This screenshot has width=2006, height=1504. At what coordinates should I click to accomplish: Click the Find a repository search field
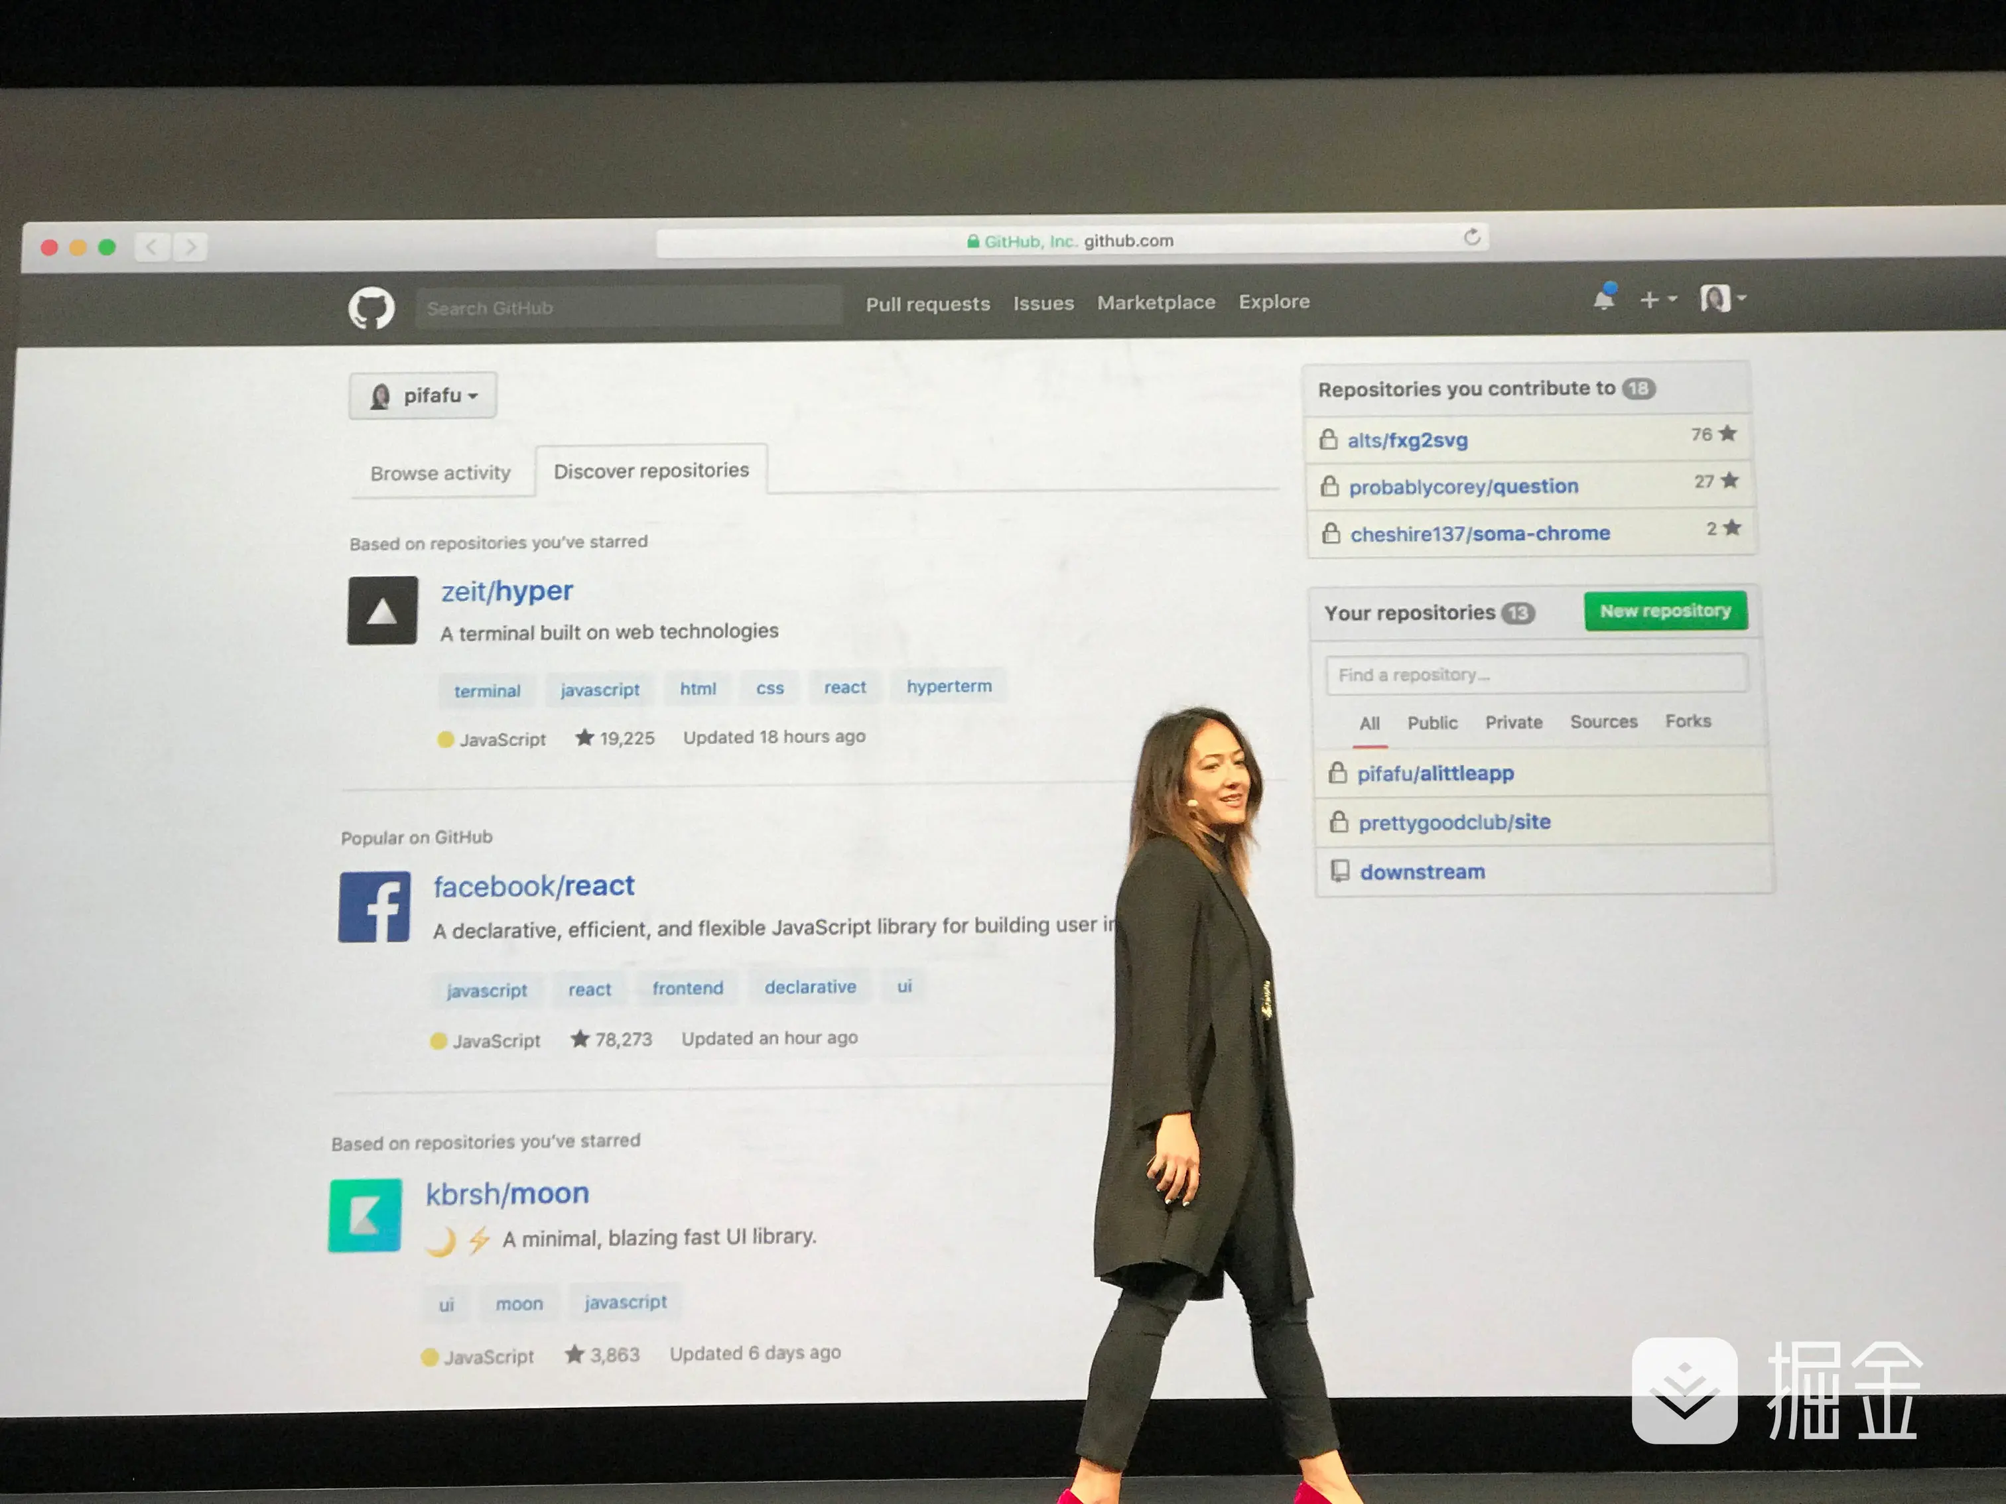coord(1535,674)
